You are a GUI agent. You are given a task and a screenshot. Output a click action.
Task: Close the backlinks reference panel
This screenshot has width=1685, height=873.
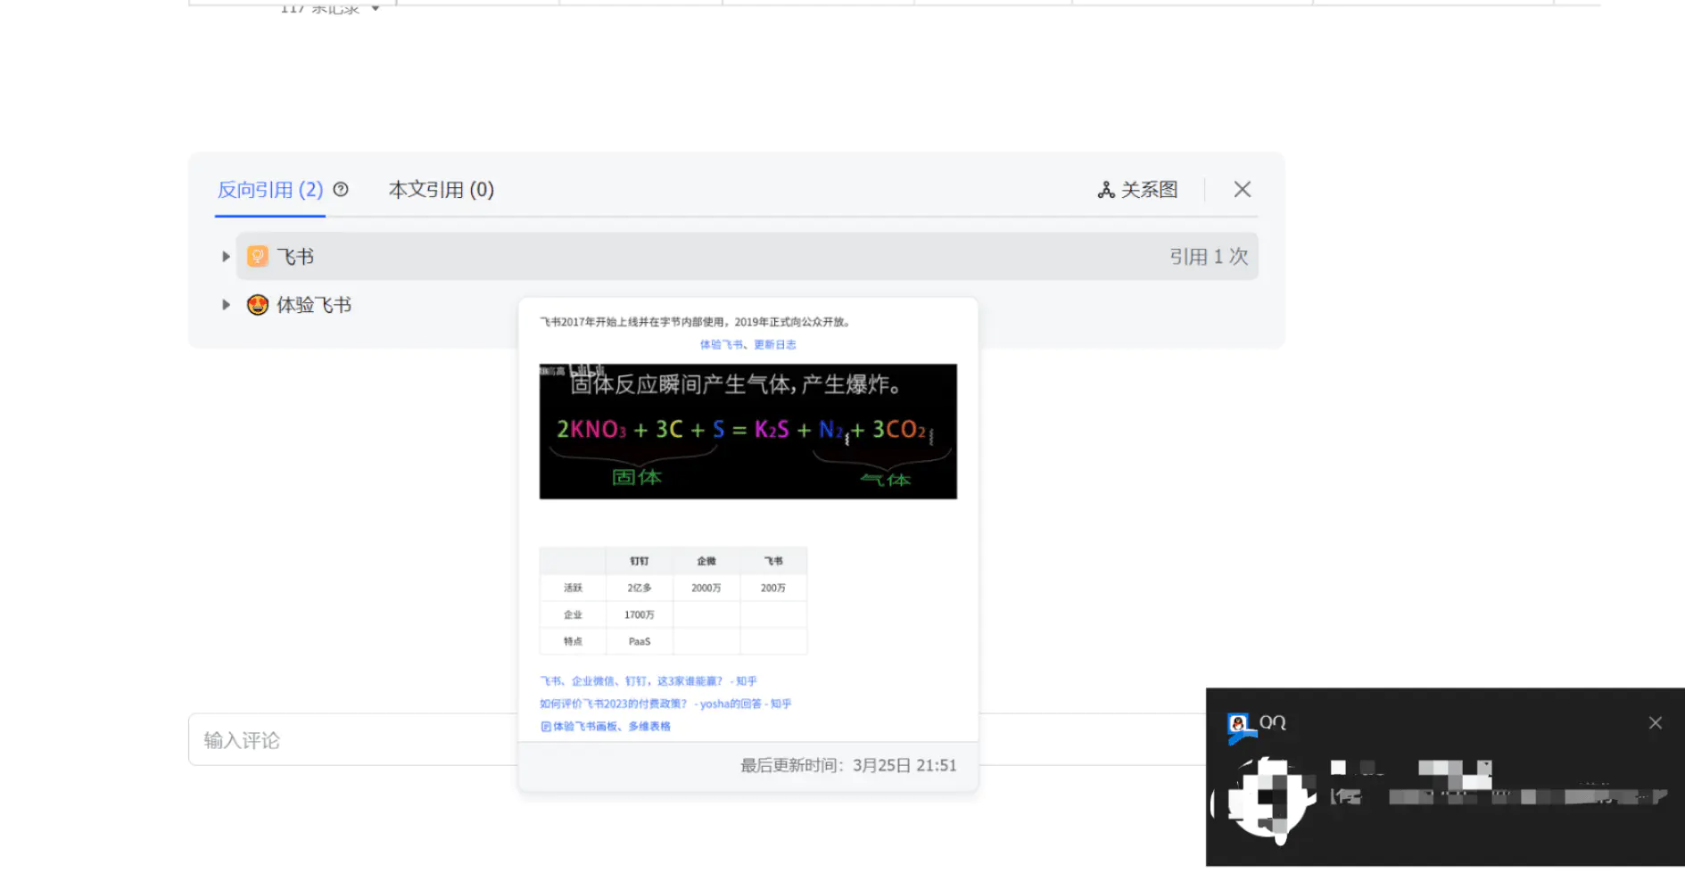point(1243,189)
